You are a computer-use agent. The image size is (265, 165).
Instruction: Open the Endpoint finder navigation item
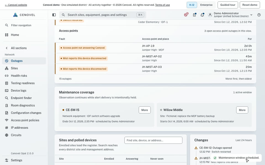coord(24,98)
